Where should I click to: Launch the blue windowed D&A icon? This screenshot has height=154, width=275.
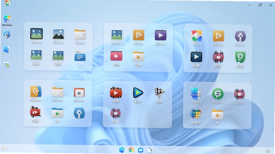click(196, 93)
